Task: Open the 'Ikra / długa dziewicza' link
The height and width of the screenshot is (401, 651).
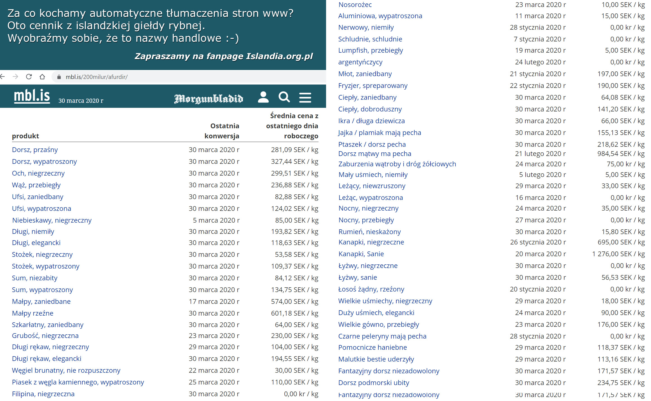Action: click(x=371, y=121)
